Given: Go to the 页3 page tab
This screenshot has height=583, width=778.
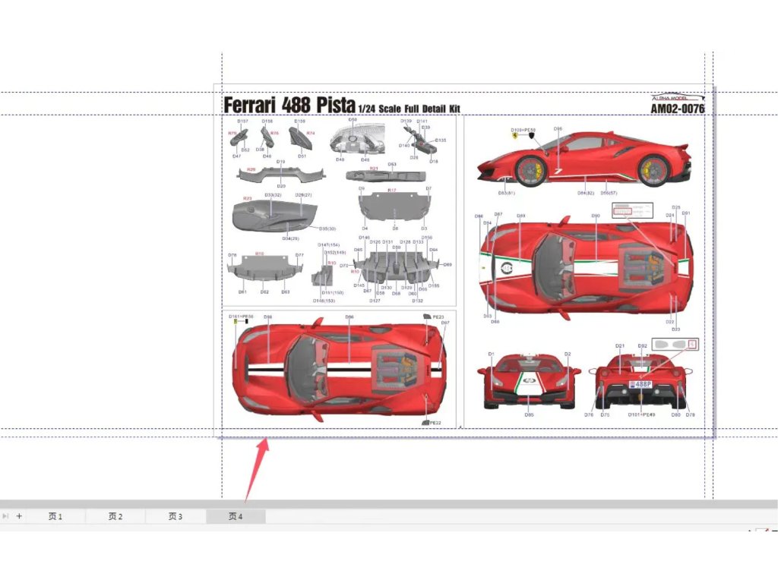Looking at the screenshot, I should point(176,516).
